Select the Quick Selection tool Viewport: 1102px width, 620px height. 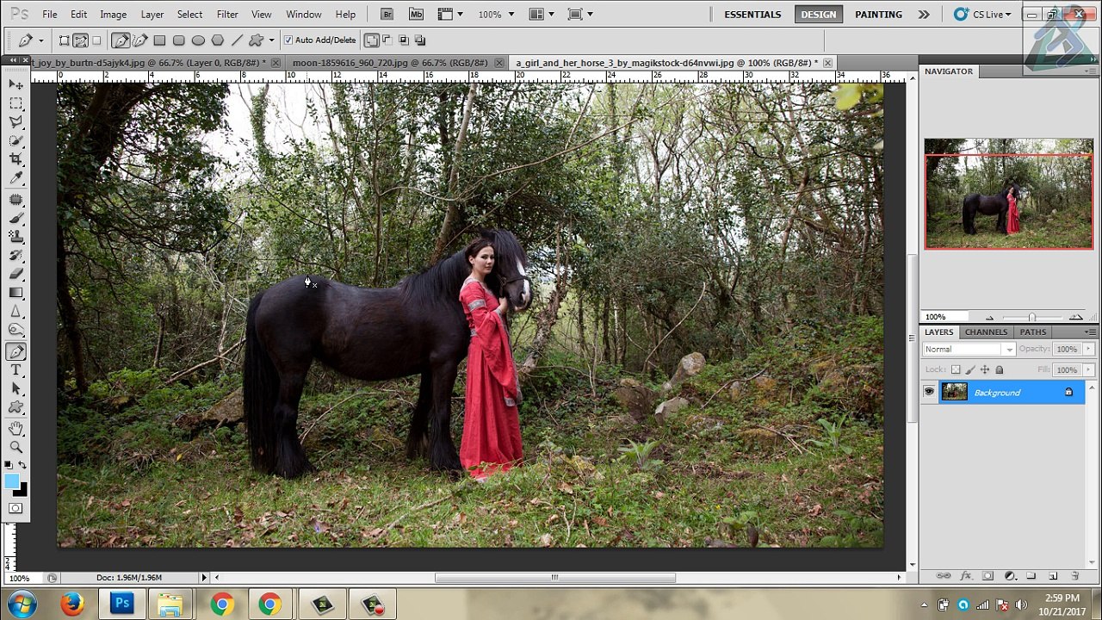tap(15, 141)
